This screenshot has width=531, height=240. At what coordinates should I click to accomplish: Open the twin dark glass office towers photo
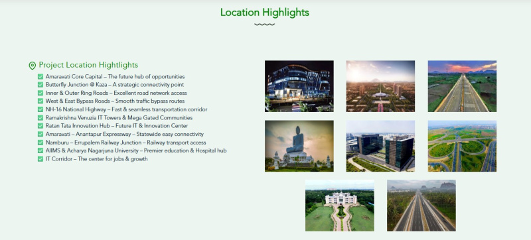[380, 146]
